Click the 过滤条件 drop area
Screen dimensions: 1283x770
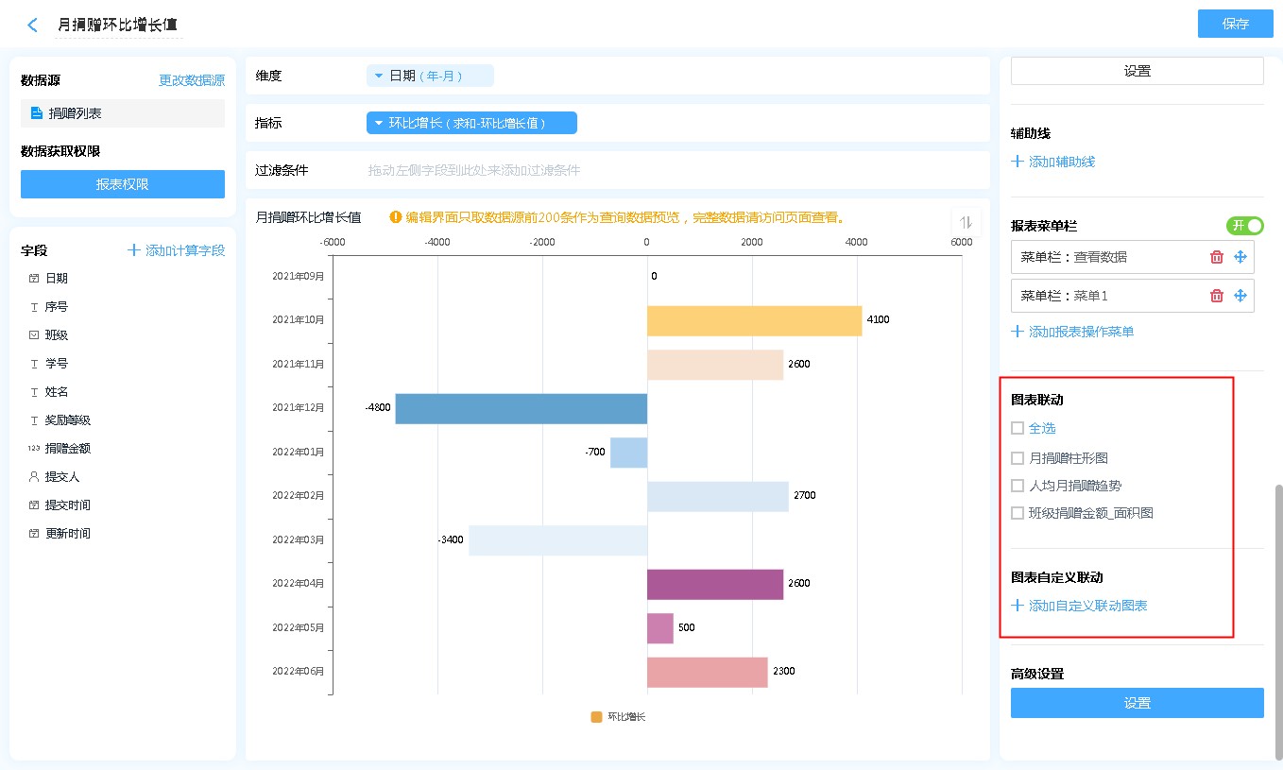click(616, 170)
